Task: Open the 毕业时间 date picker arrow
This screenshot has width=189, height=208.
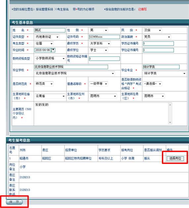Action: tap(53, 50)
